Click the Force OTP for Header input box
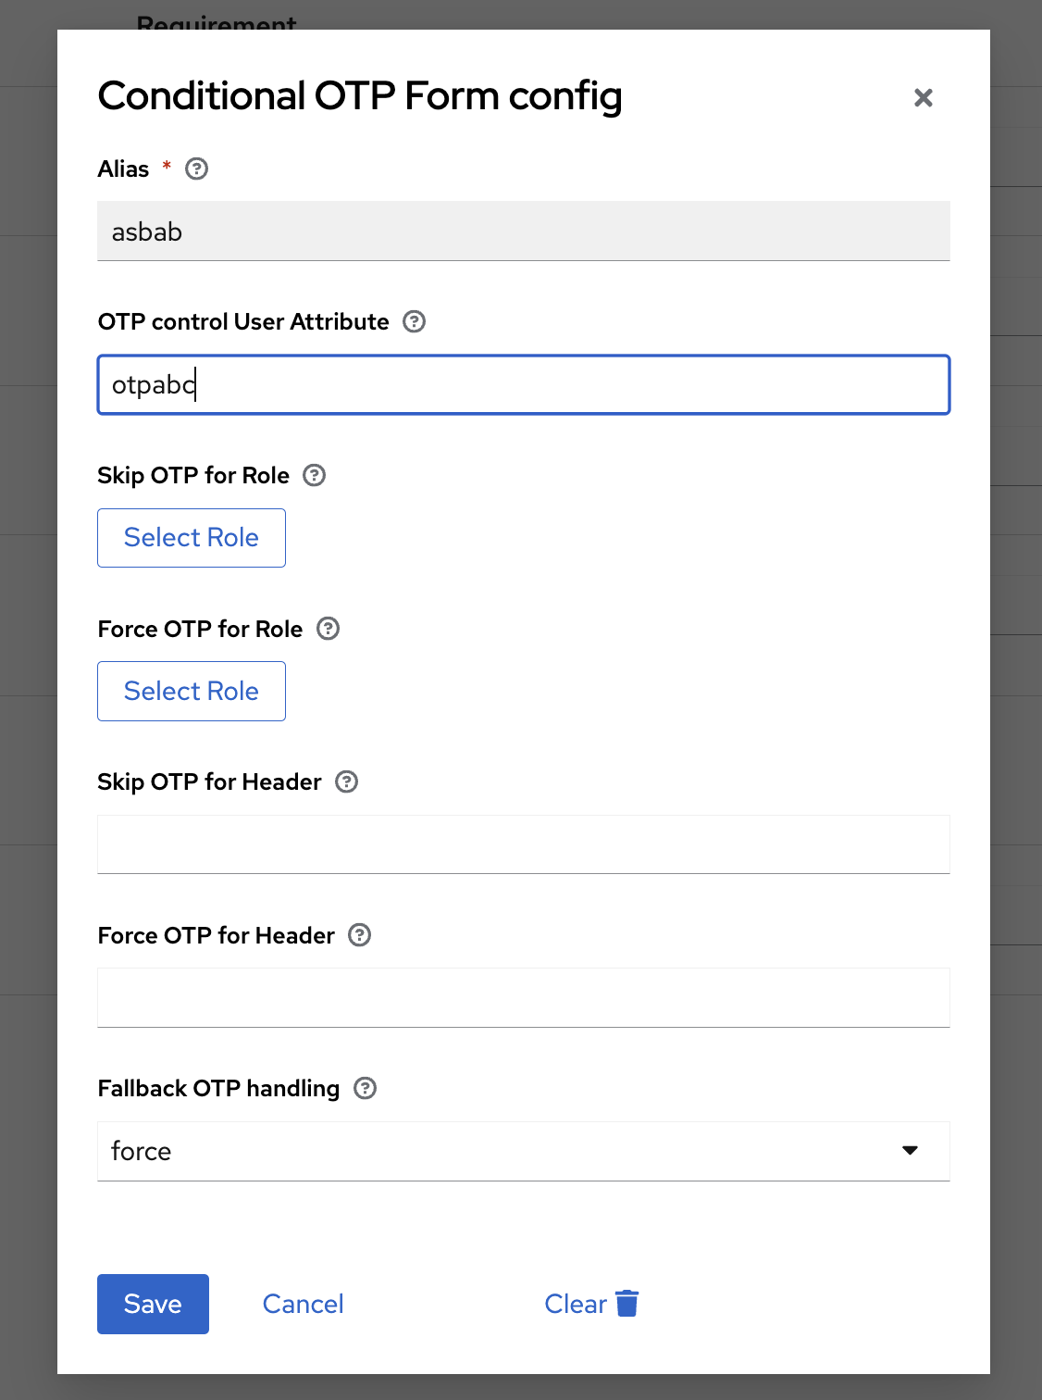Image resolution: width=1042 pixels, height=1400 pixels. (x=523, y=997)
